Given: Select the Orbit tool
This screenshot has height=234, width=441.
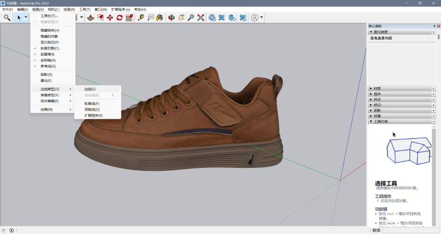Looking at the screenshot, I should 171,18.
